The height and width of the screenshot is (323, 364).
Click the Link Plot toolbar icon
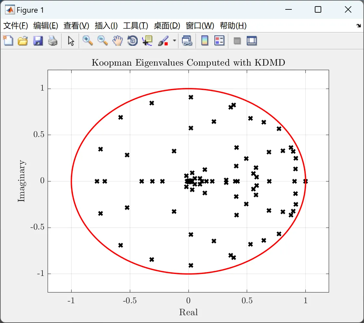[187, 41]
